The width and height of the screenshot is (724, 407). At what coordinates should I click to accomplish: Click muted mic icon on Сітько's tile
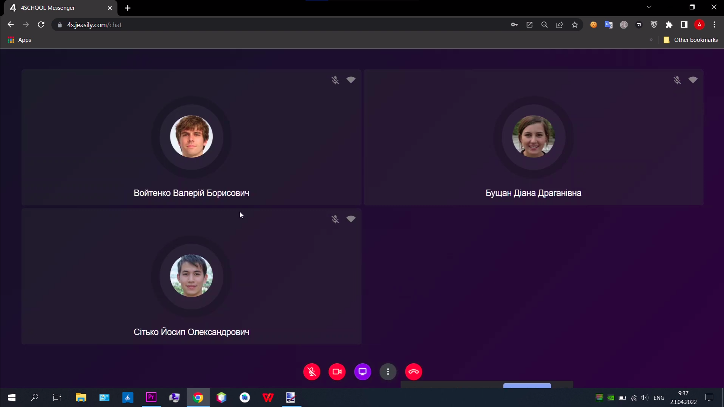click(335, 219)
